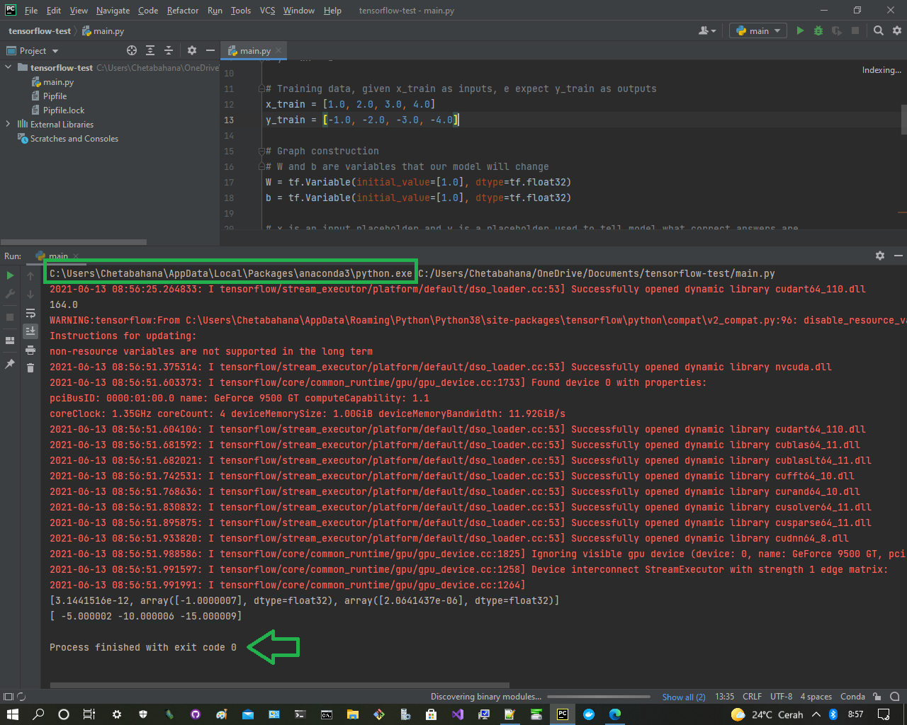907x725 pixels.
Task: Click line number 13 in gutter
Action: coord(229,120)
